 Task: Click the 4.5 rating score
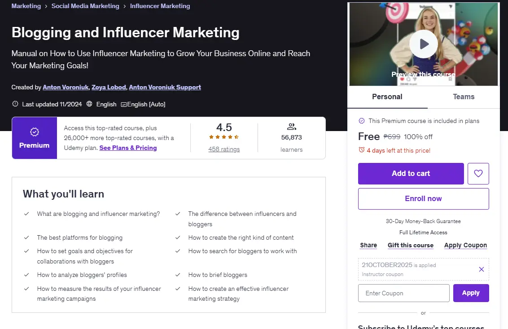(x=224, y=127)
